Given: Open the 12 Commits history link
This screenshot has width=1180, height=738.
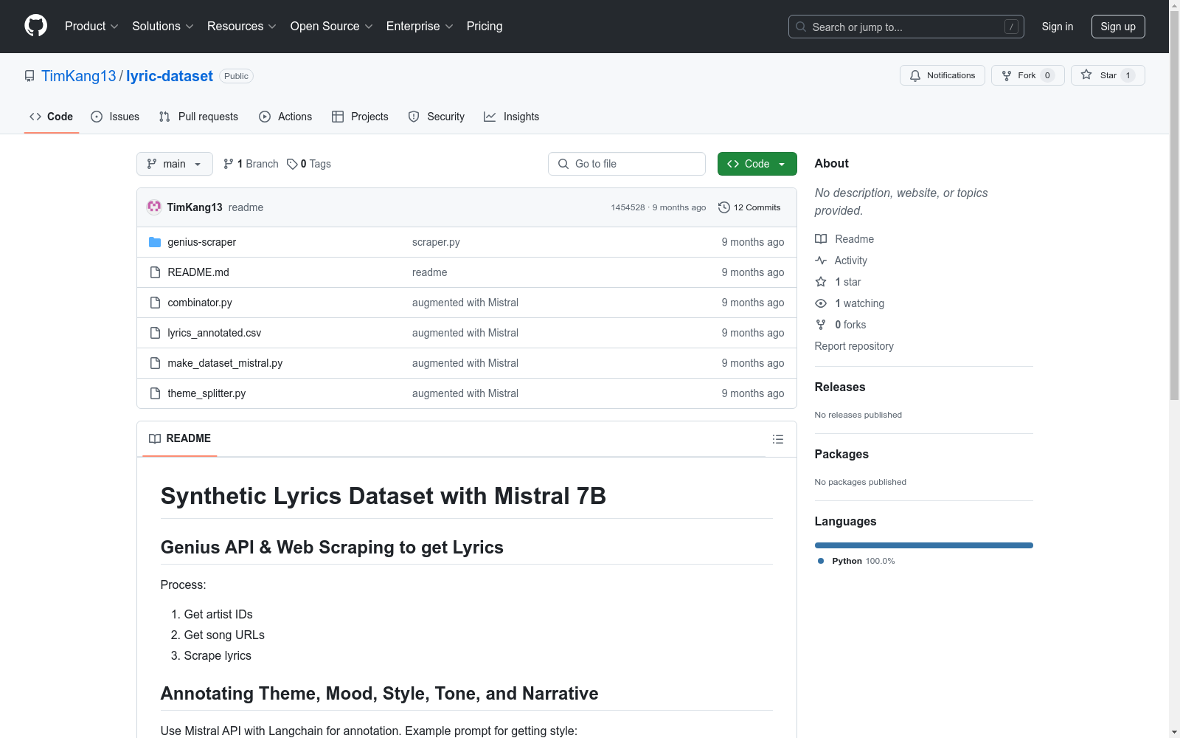Looking at the screenshot, I should coord(749,207).
